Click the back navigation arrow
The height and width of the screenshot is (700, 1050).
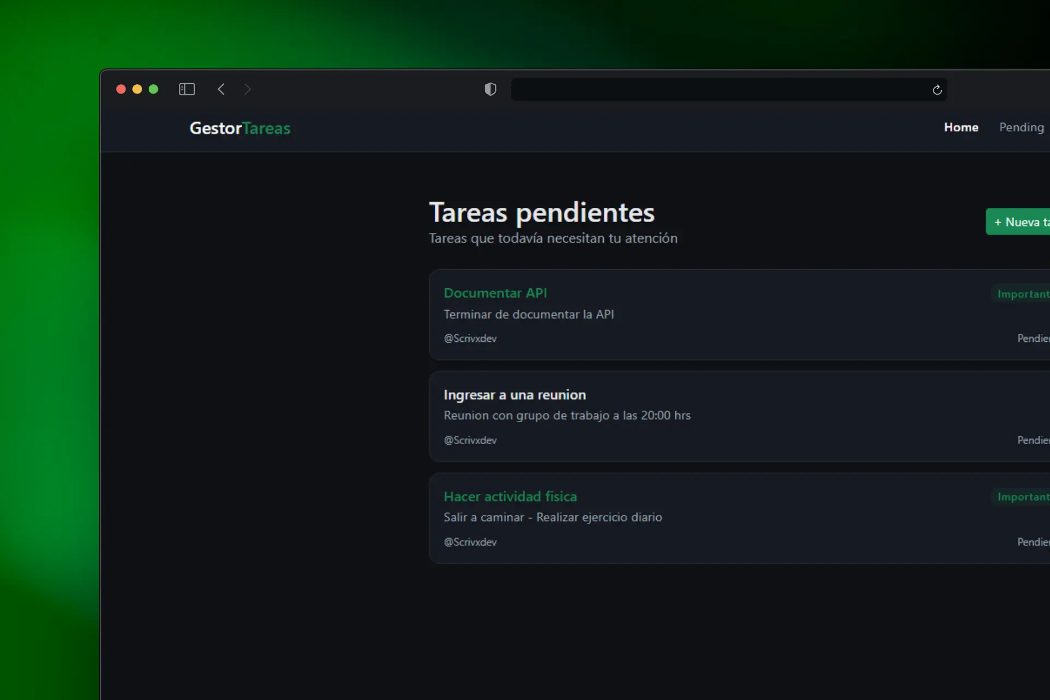point(221,89)
